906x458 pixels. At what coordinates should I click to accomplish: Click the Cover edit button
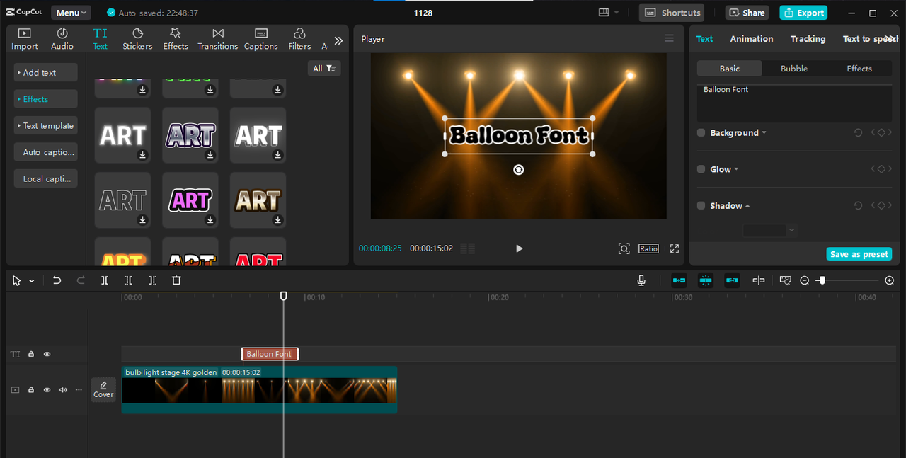[103, 389]
